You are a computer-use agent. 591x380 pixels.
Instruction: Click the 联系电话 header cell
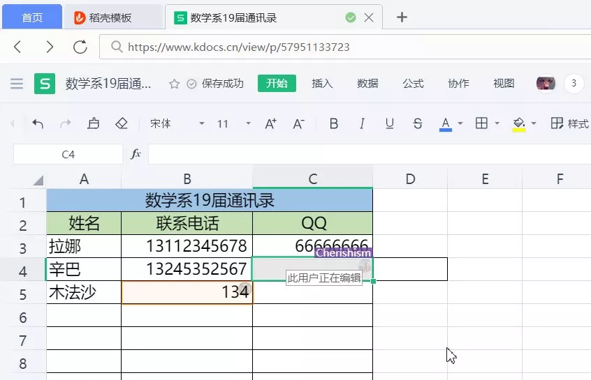pos(187,223)
